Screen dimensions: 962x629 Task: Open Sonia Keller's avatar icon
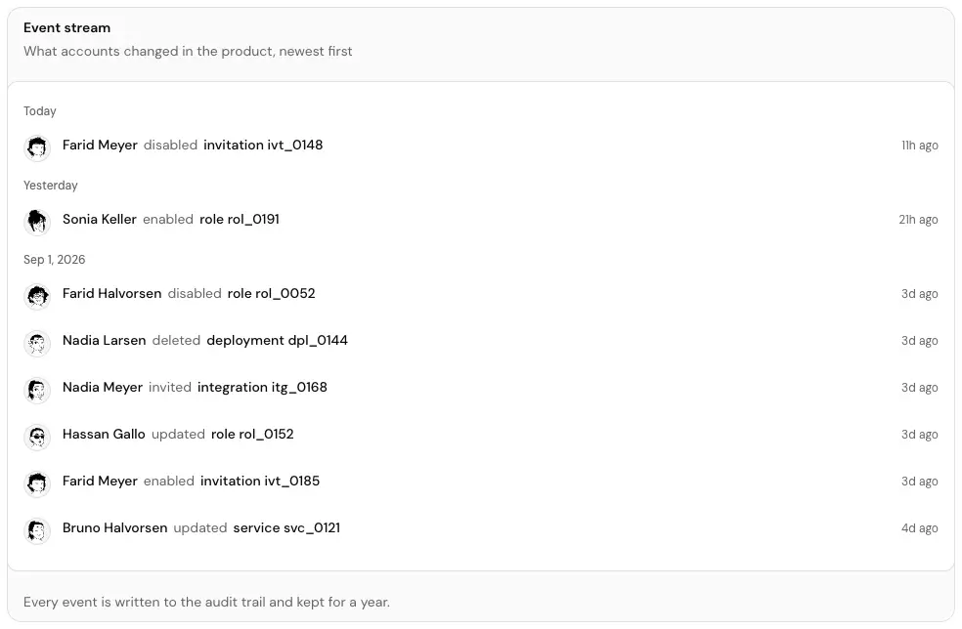(x=37, y=222)
